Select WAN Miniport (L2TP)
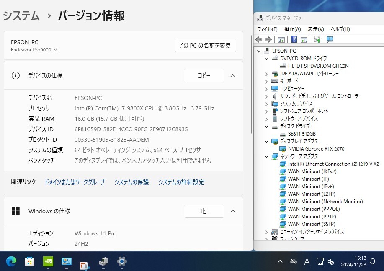384x271 pixels. 312,194
